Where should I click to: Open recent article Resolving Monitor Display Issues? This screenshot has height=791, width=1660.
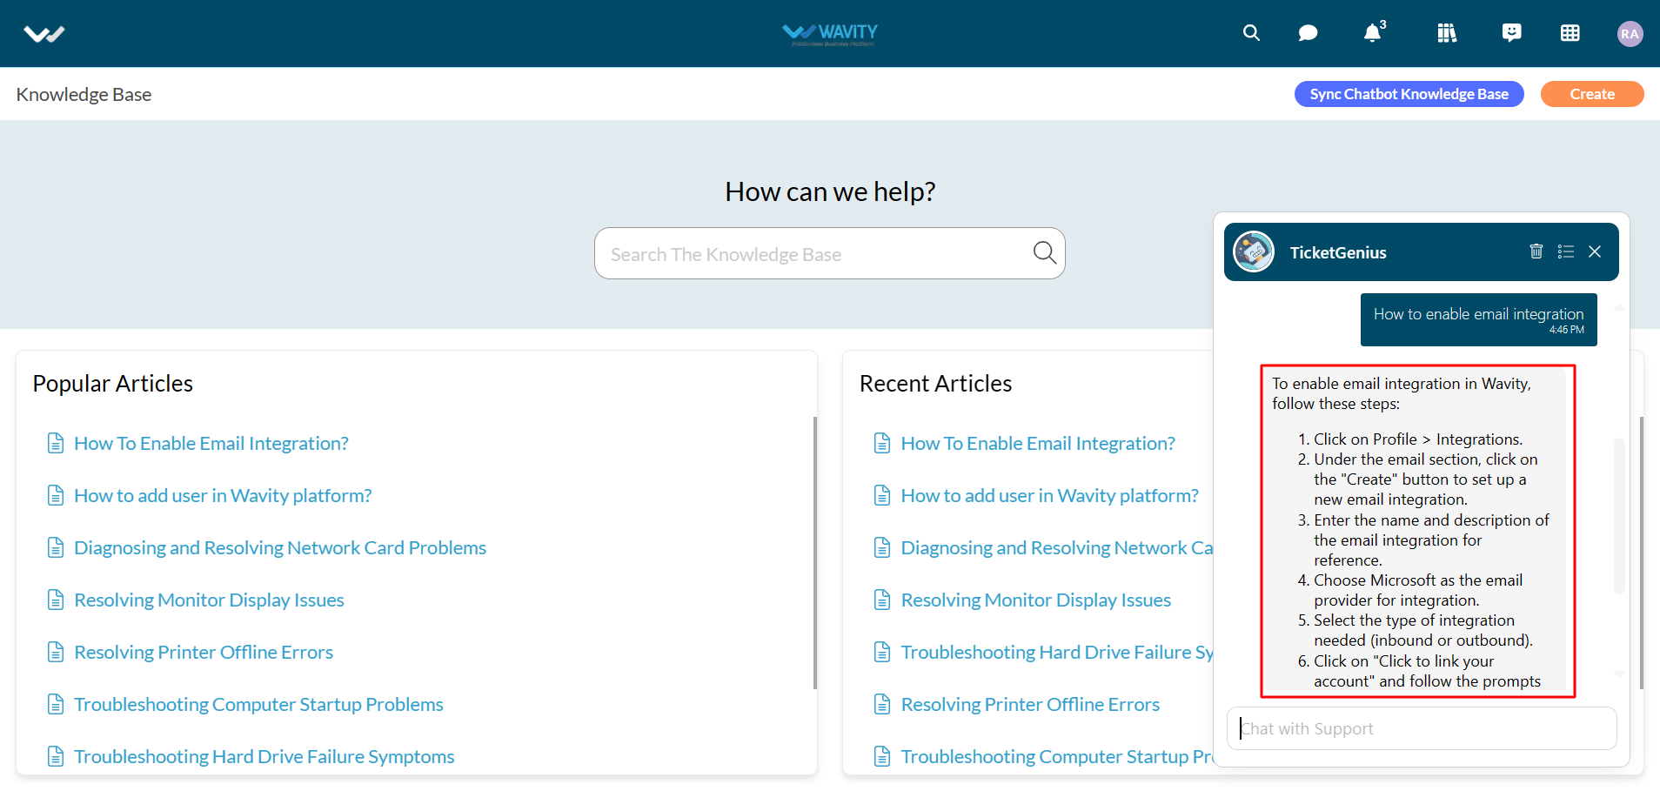[1036, 600]
